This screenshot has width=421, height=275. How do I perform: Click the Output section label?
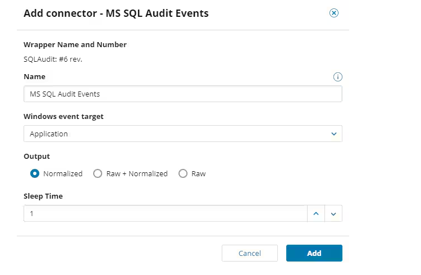(37, 156)
